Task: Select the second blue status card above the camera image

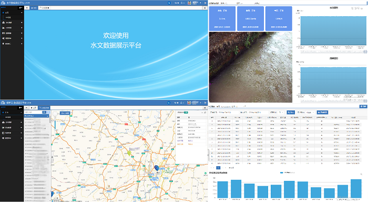Action: (x=250, y=19)
